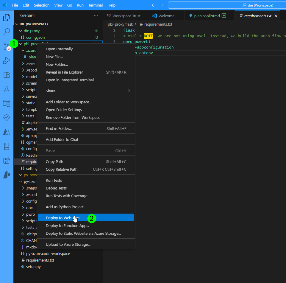Screen dimensions: 286x283
Task: Select Open in Integrated Terminal
Action: click(x=86, y=80)
